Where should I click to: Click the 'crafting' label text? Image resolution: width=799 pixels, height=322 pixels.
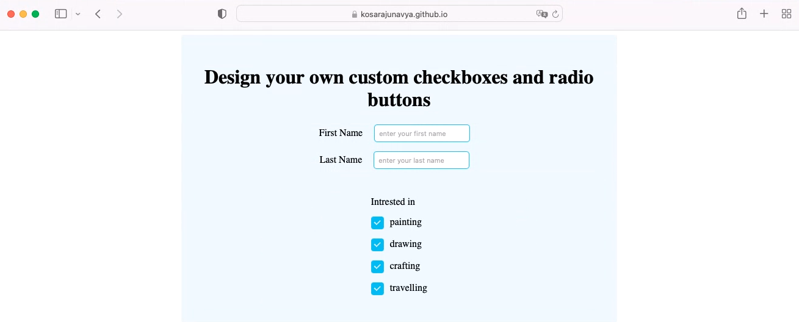click(405, 266)
